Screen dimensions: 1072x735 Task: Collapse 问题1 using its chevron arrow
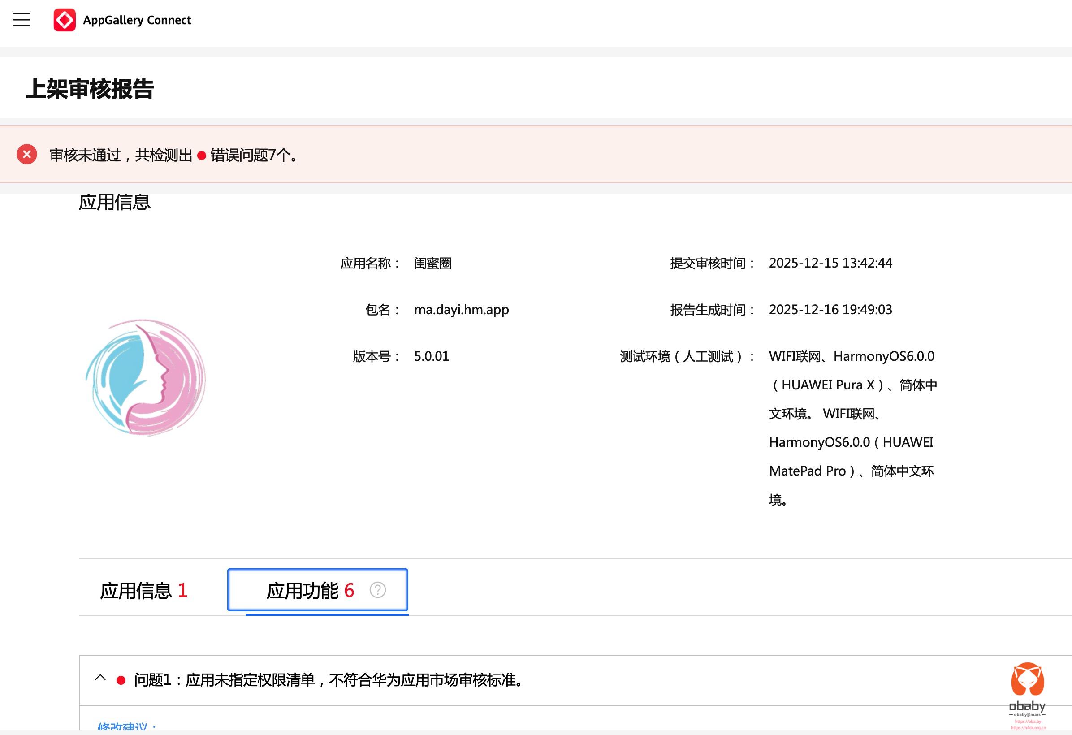(100, 678)
